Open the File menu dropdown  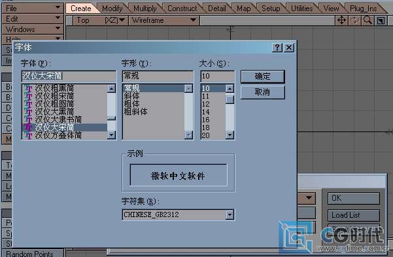(x=32, y=9)
